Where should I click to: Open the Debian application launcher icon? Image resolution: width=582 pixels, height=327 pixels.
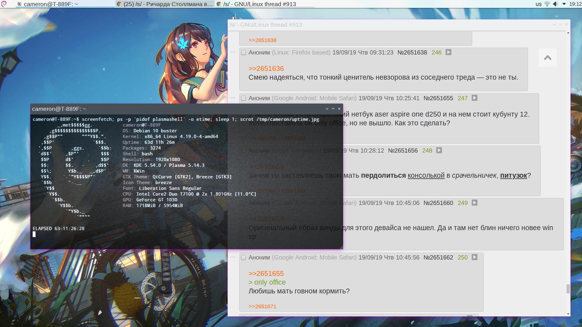click(x=4, y=4)
